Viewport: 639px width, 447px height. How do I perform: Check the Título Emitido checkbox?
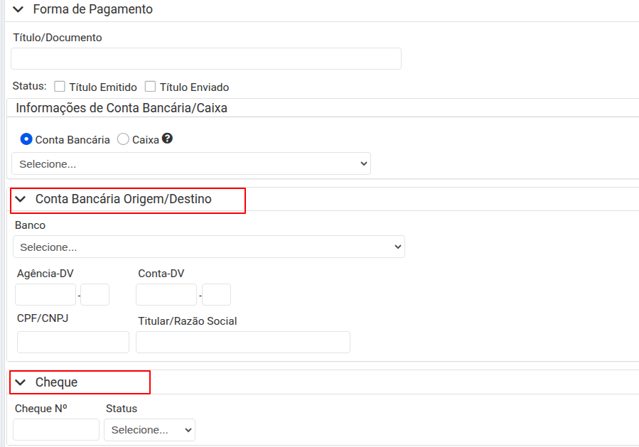point(60,87)
